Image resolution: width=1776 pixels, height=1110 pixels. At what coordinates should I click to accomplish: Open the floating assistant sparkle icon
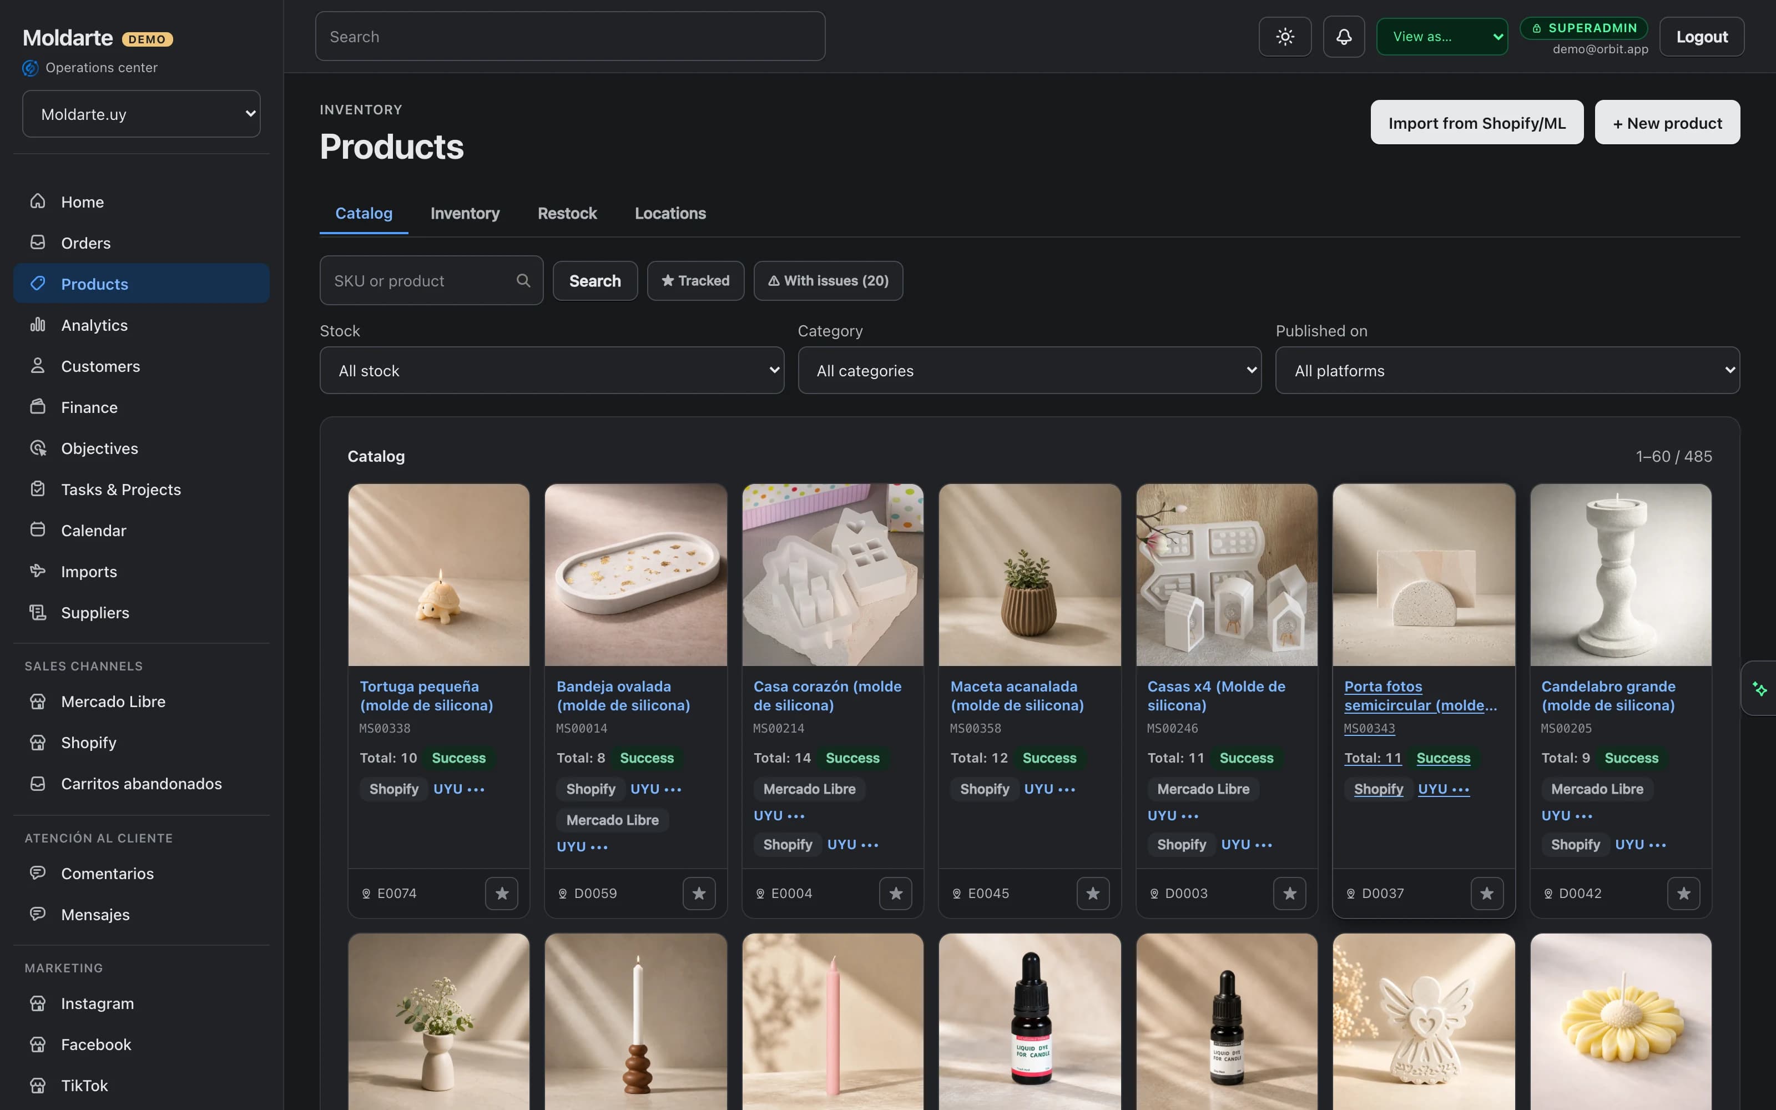tap(1760, 689)
